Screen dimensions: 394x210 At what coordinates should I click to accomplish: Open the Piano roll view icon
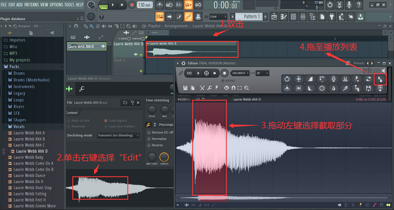[284, 17]
